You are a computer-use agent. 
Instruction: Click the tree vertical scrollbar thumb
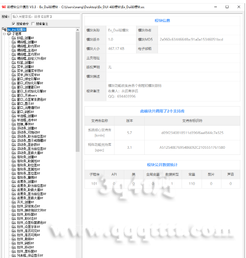tap(78, 92)
